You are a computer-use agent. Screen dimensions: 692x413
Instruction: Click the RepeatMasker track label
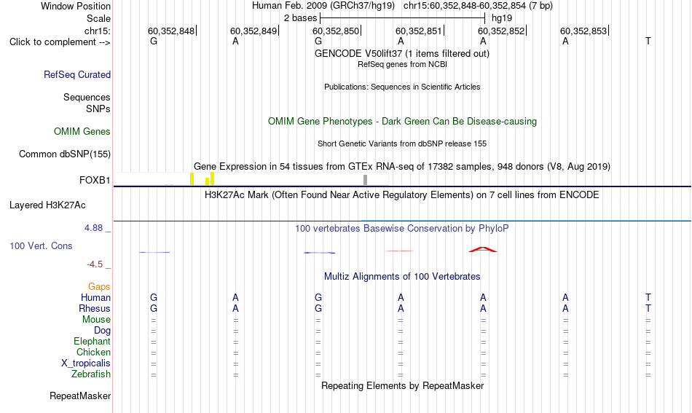coord(80,396)
